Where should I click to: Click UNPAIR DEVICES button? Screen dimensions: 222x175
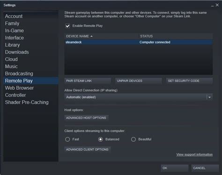click(x=139, y=81)
